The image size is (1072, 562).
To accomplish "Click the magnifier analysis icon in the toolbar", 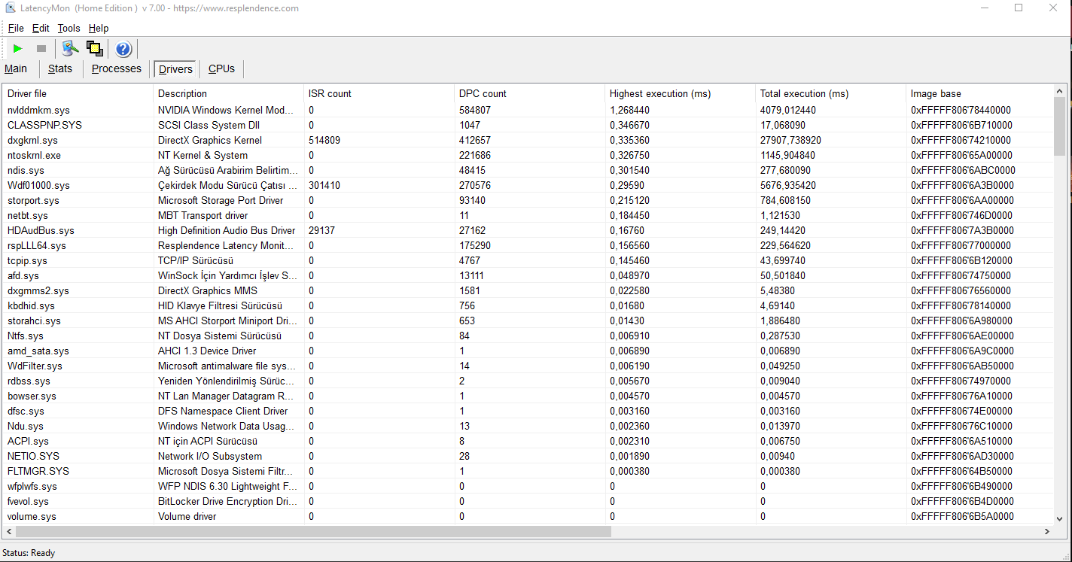I will pos(71,49).
